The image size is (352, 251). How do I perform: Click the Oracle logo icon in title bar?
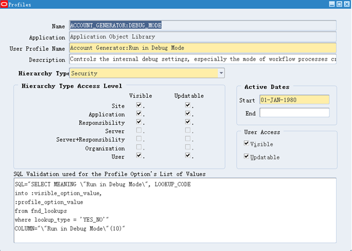point(4,4)
